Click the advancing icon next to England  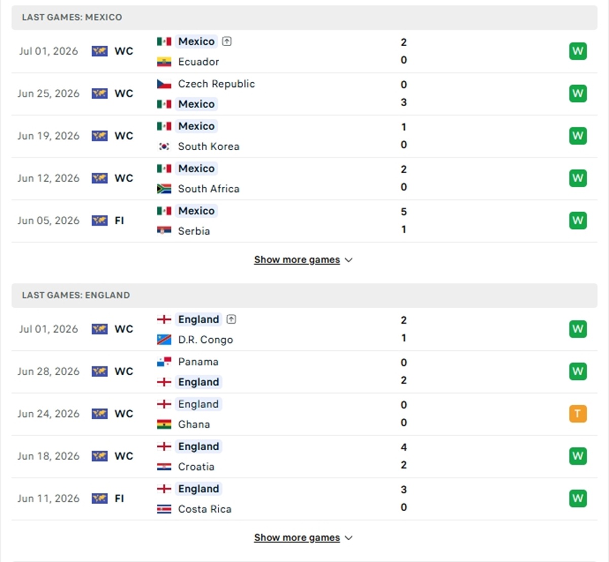coord(231,319)
